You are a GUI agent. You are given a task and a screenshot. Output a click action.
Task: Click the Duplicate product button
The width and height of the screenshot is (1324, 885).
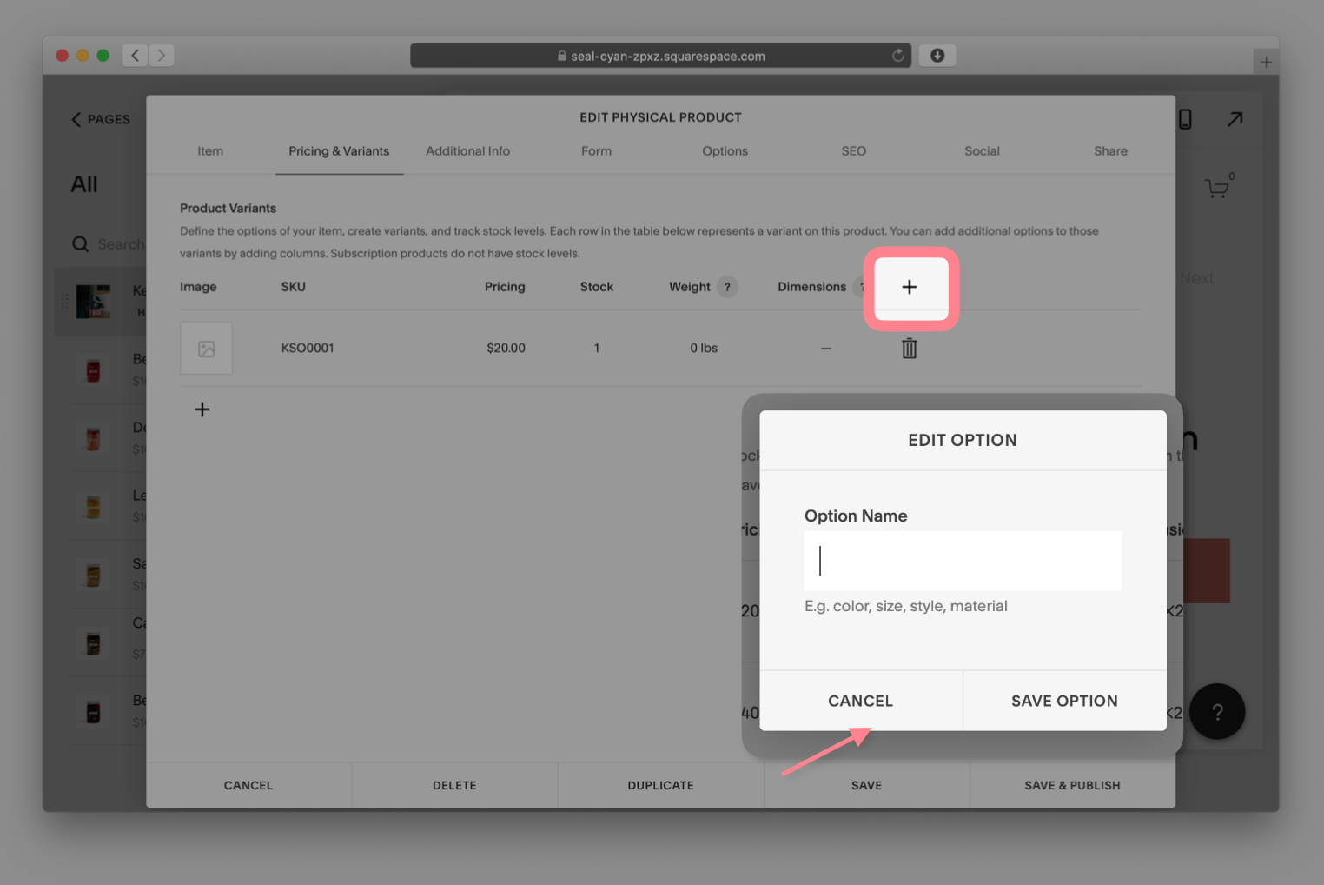tap(660, 785)
